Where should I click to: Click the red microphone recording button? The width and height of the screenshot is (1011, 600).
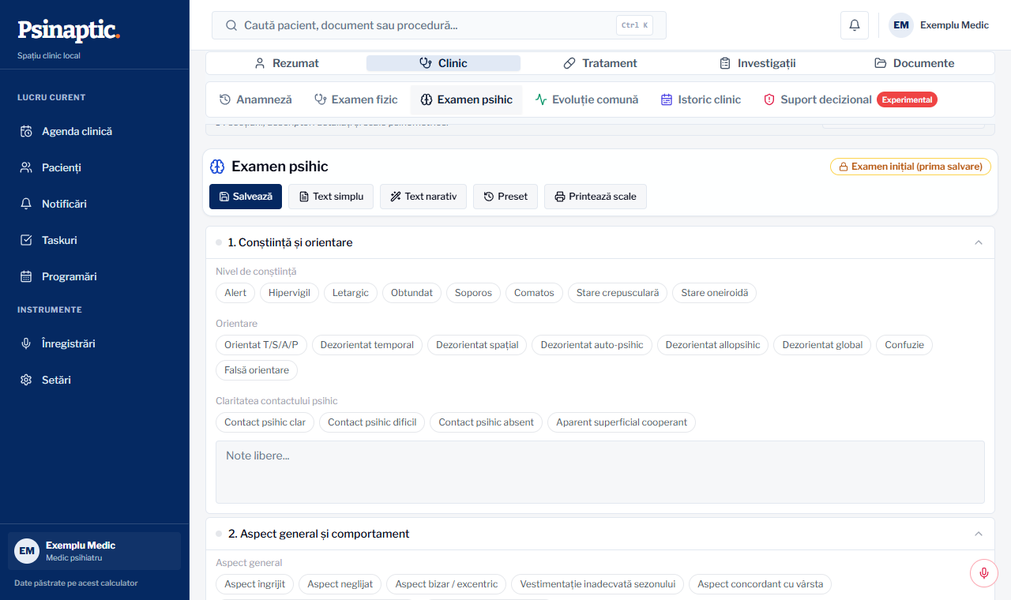pyautogui.click(x=984, y=573)
